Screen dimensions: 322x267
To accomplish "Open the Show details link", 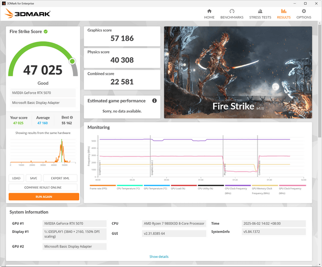I will (x=159, y=256).
